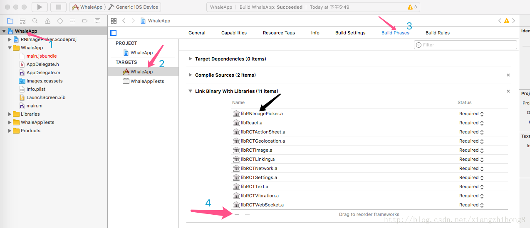Viewport: 530px width, 228px height.
Task: Expand Target Dependencies section
Action: (x=191, y=59)
